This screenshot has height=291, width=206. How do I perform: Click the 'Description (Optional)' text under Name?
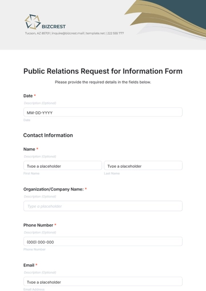tap(40, 156)
